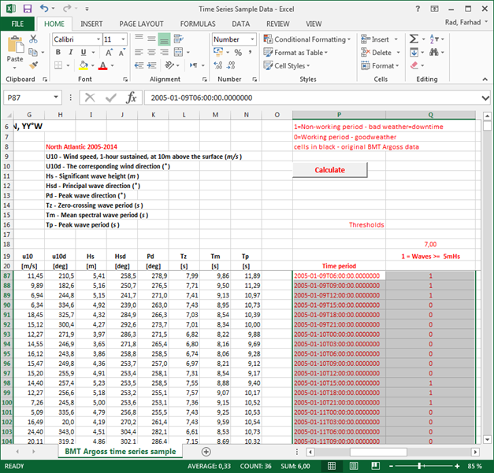Switch to the DATA tab

[x=241, y=24]
